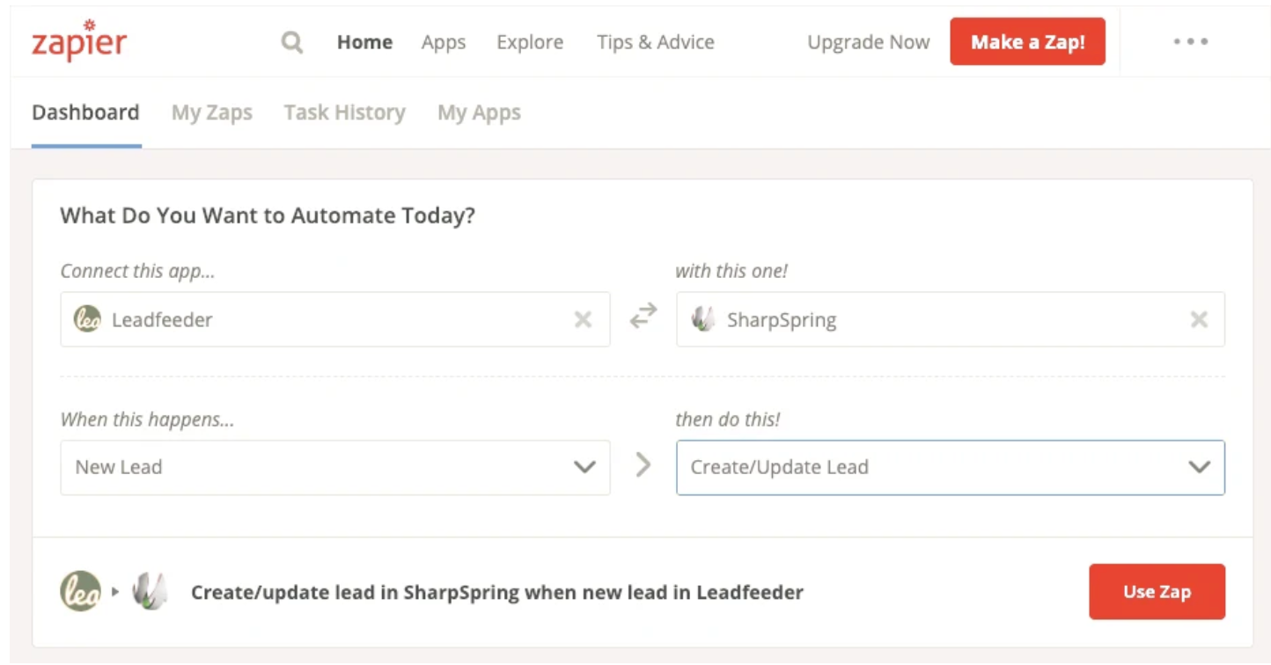The height and width of the screenshot is (665, 1271).
Task: Swap the two connected apps
Action: [x=643, y=316]
